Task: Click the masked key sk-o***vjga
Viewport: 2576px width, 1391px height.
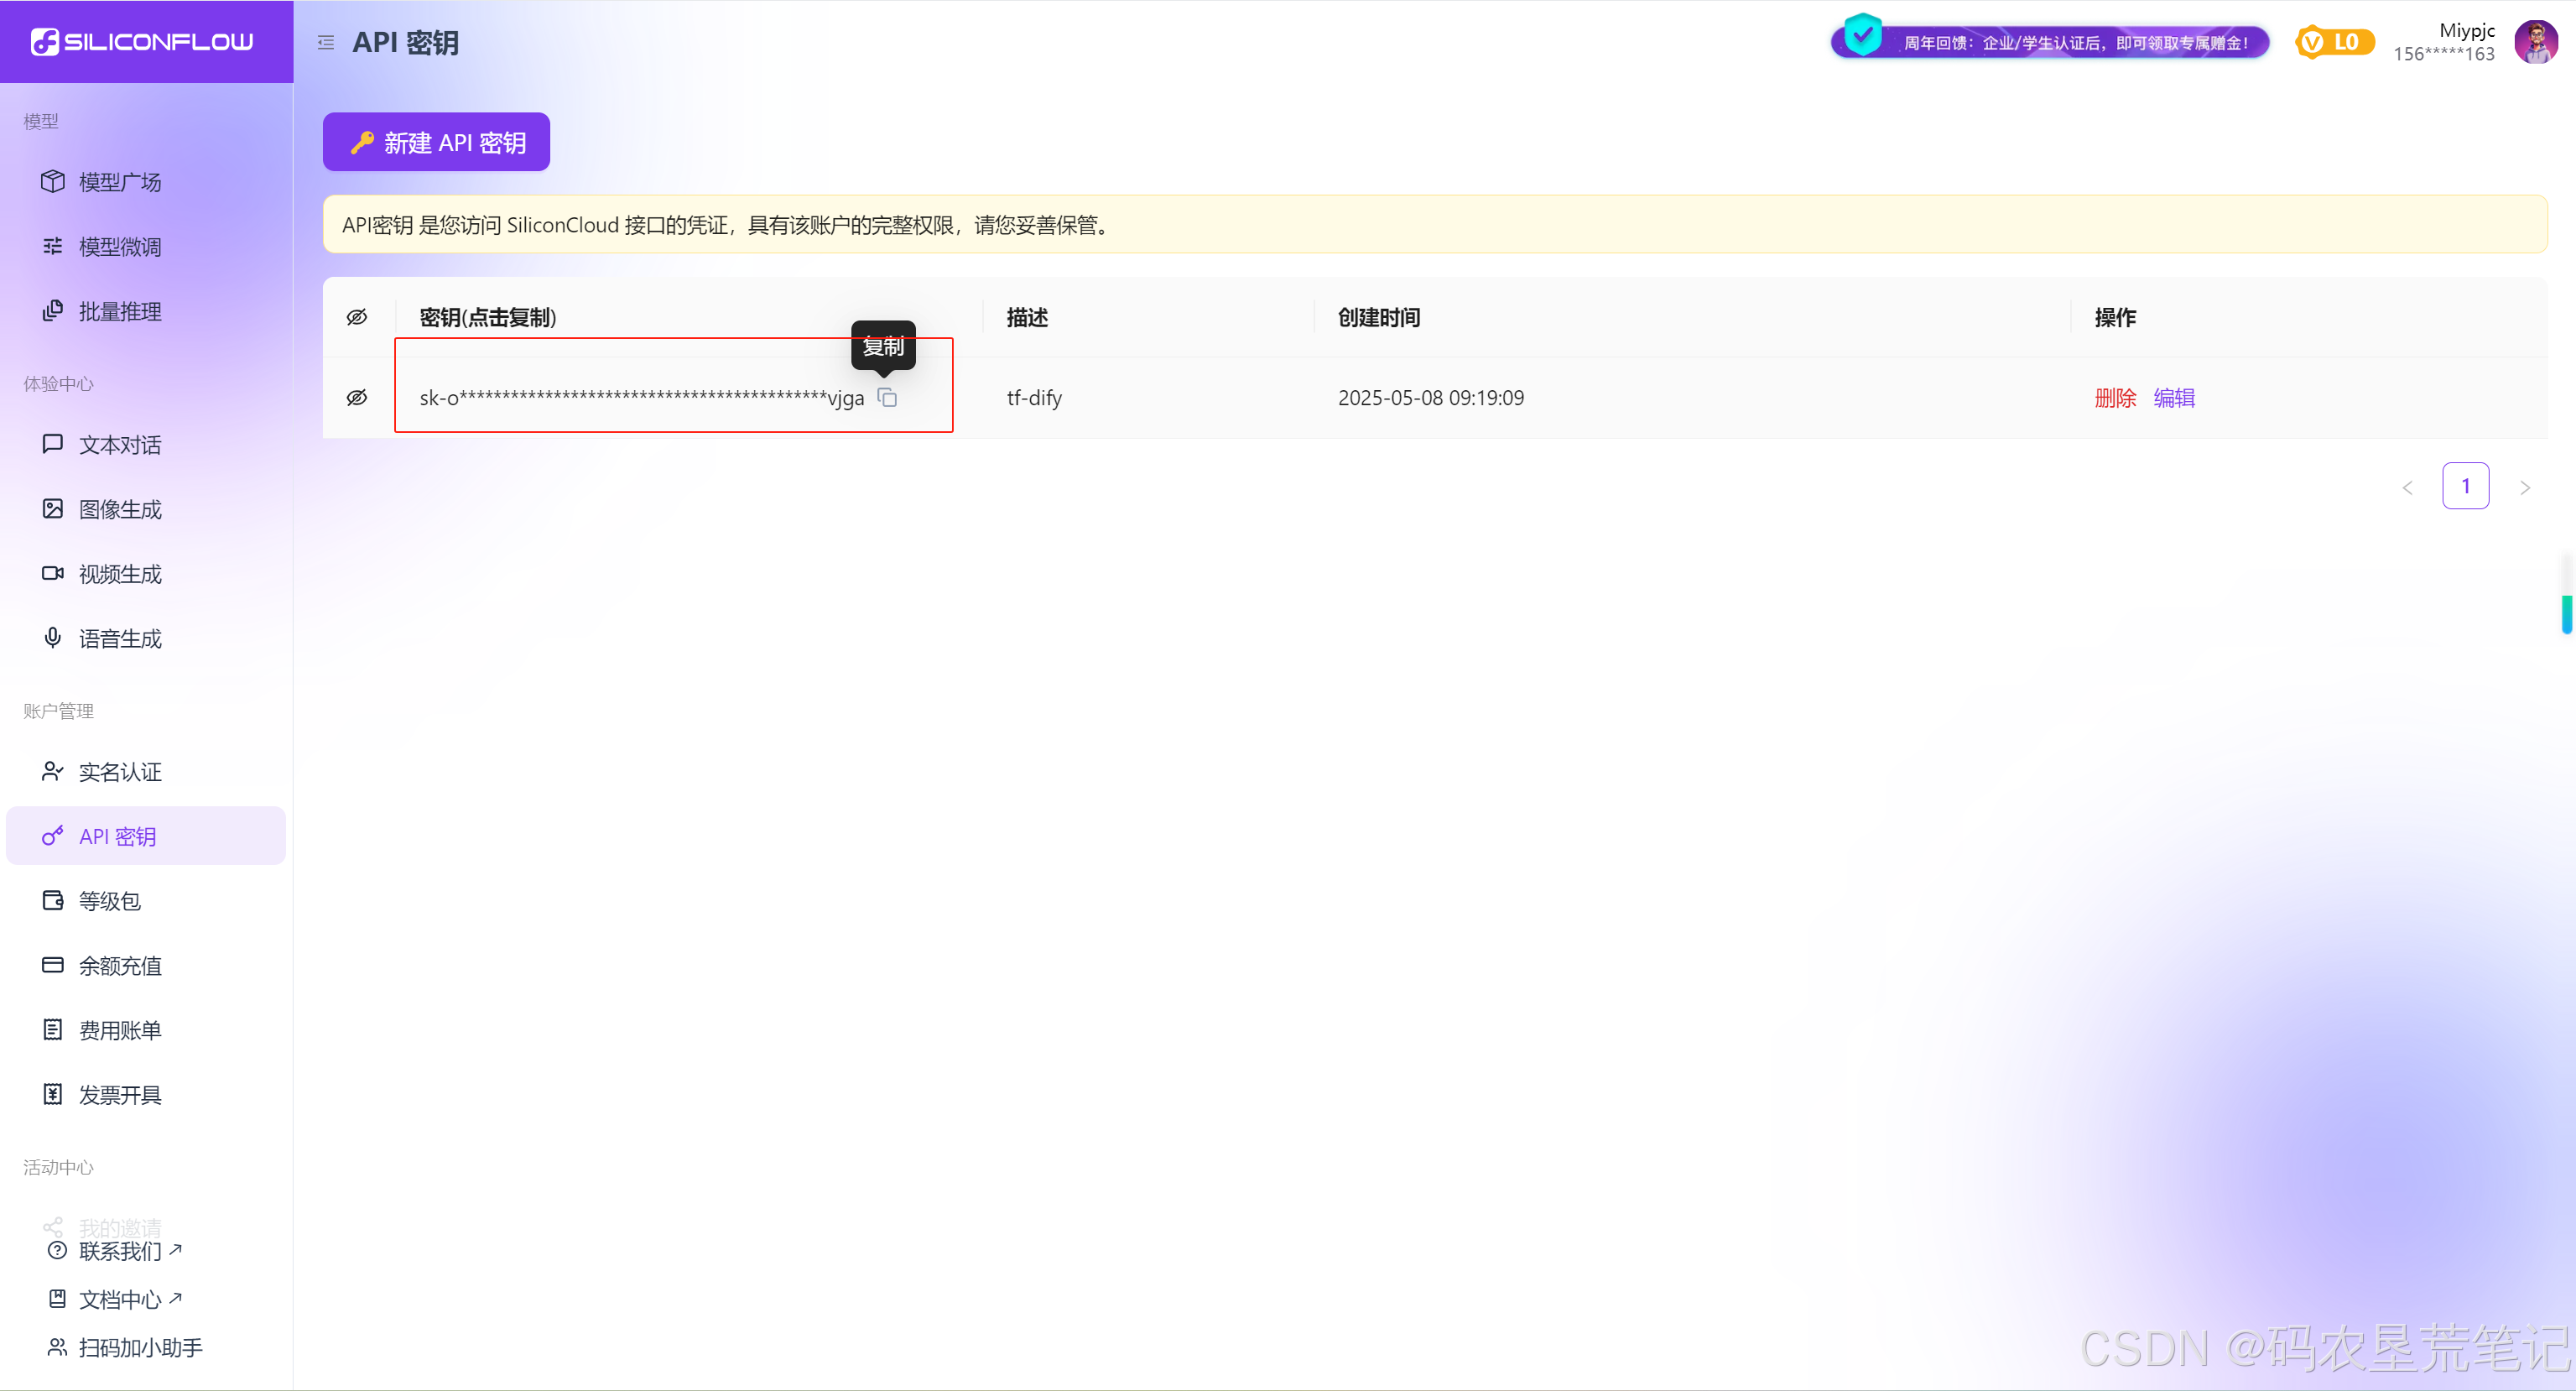Action: click(641, 398)
